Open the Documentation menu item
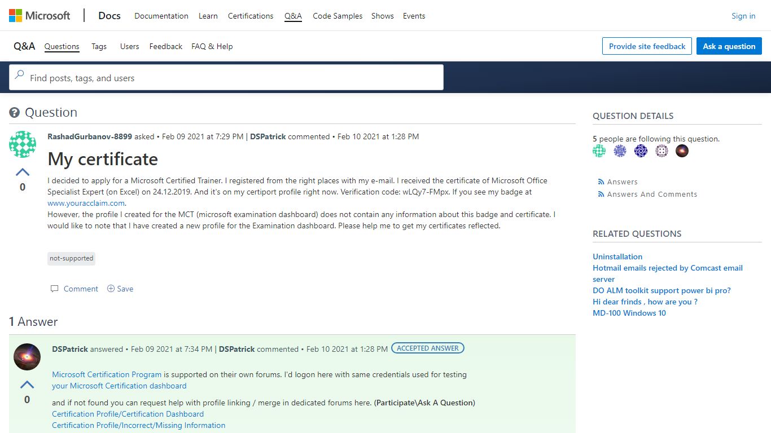The width and height of the screenshot is (771, 433). point(161,16)
